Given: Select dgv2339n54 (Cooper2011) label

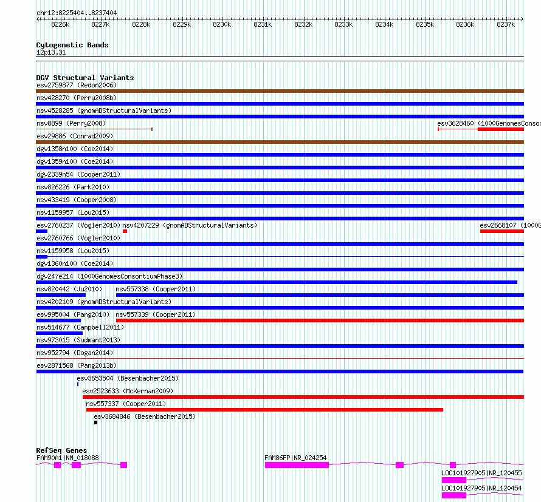Looking at the screenshot, I should coord(78,174).
